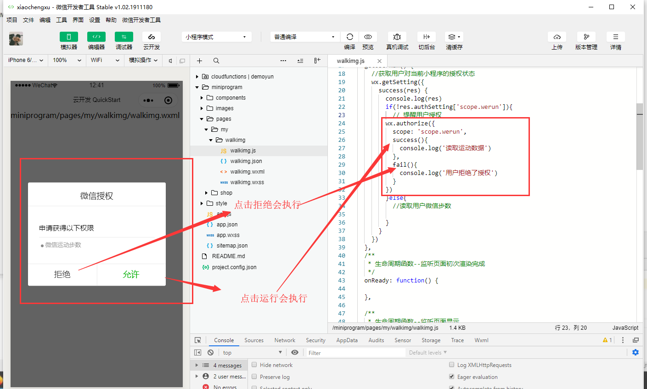Clear the console icon
The height and width of the screenshot is (389, 647).
(210, 352)
